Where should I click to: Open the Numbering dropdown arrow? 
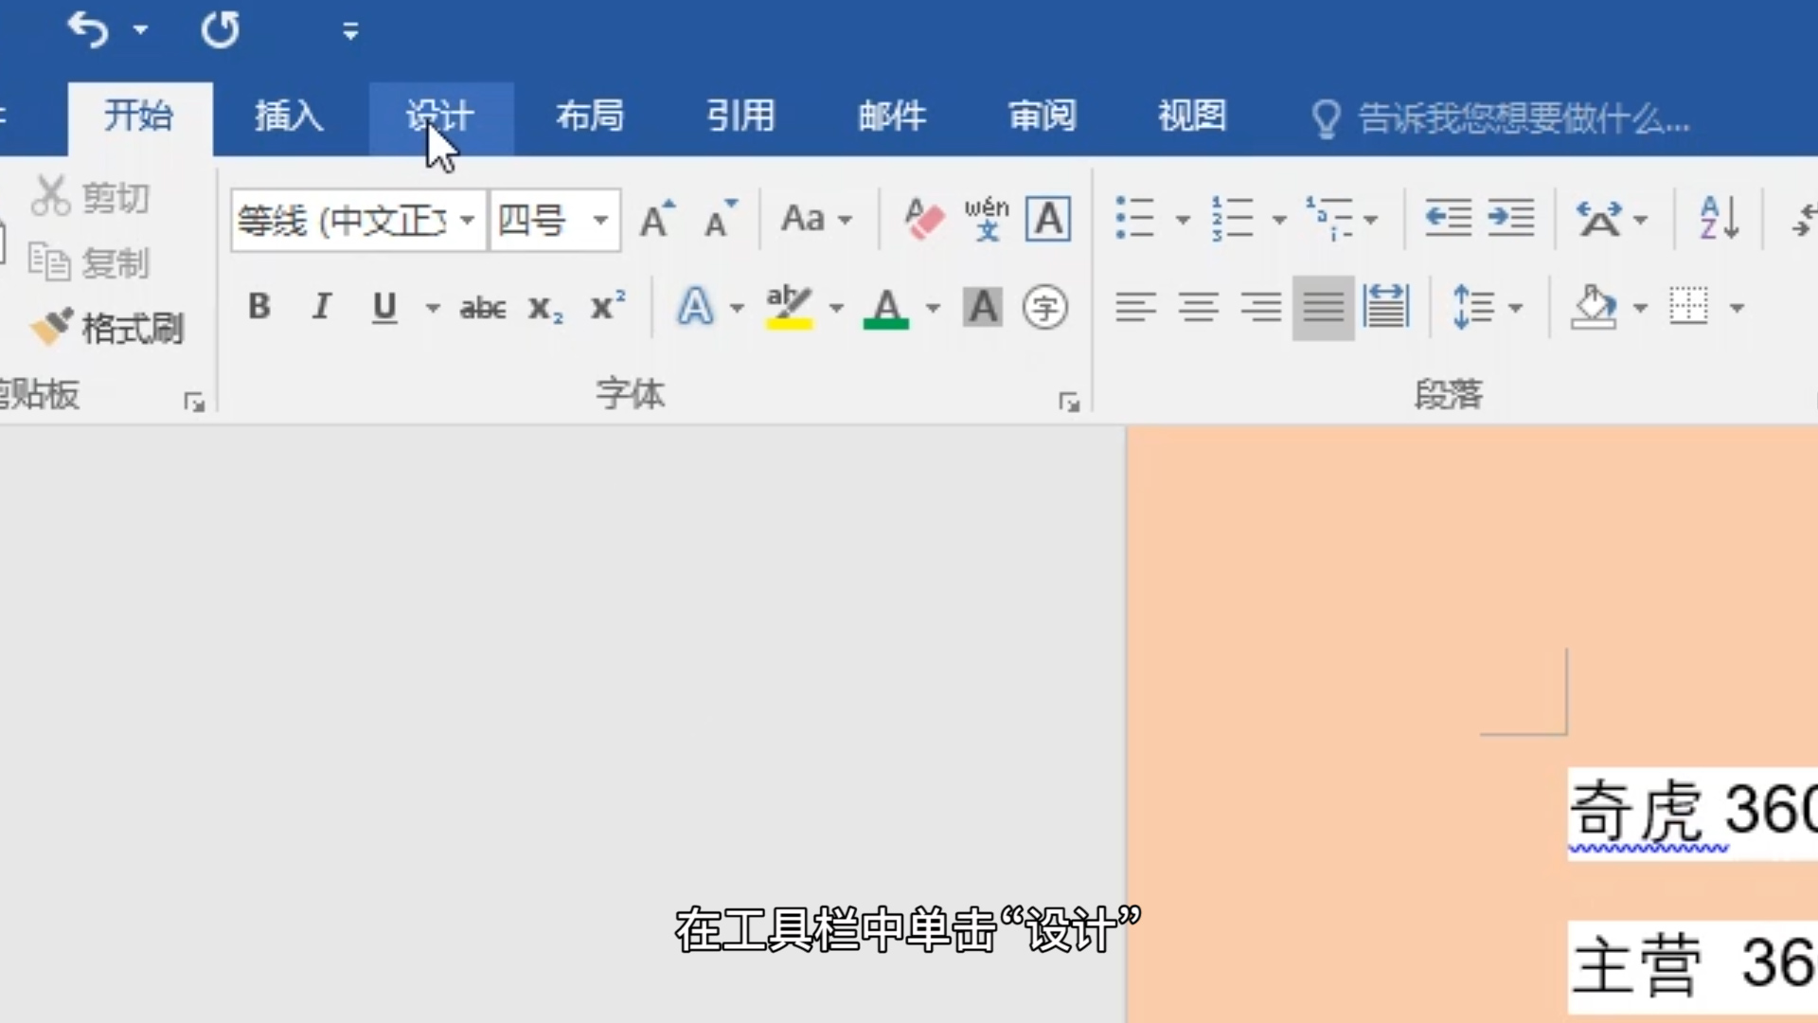tap(1279, 221)
